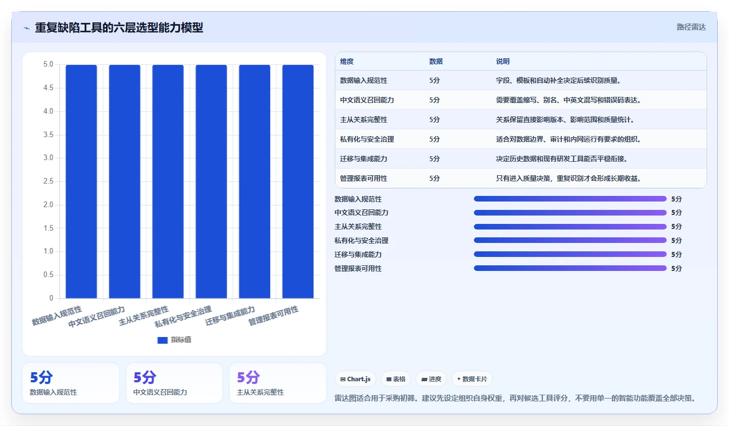
Task: Toggle the 指标值 legend swatch
Action: point(163,340)
